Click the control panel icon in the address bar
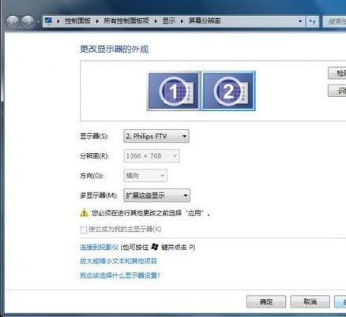Image resolution: width=346 pixels, height=317 pixels. pos(48,21)
